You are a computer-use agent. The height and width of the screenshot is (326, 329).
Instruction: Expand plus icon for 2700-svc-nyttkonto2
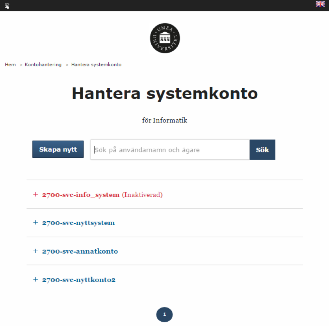(x=35, y=280)
